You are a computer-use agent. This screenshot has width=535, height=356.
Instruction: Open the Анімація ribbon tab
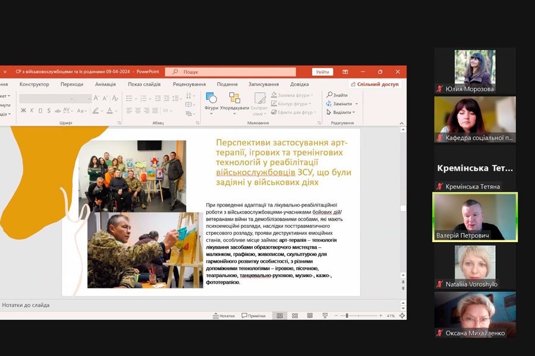(x=105, y=84)
